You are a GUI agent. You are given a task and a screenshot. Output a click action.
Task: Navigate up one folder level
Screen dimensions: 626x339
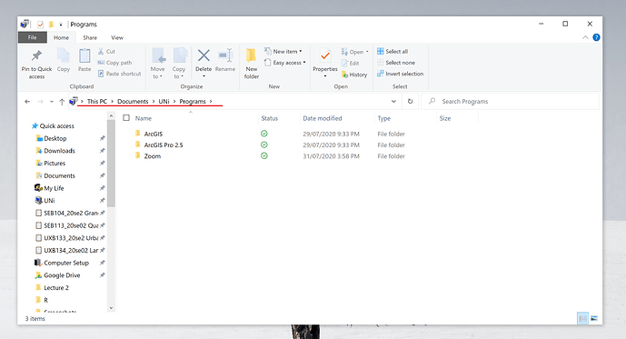(62, 102)
